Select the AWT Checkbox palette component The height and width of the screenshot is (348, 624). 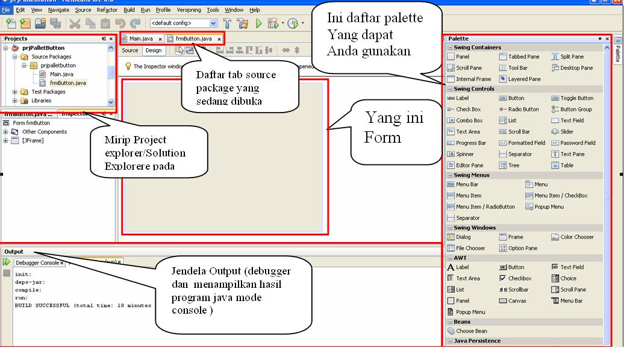(516, 278)
